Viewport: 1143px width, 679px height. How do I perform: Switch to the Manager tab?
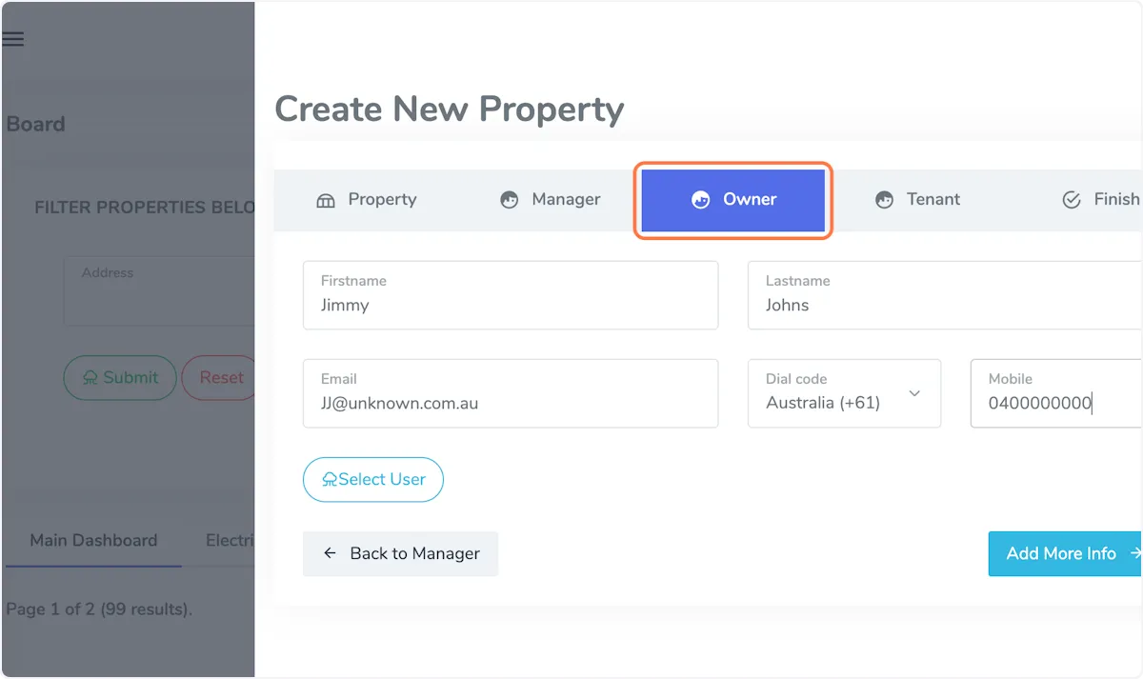pos(551,200)
